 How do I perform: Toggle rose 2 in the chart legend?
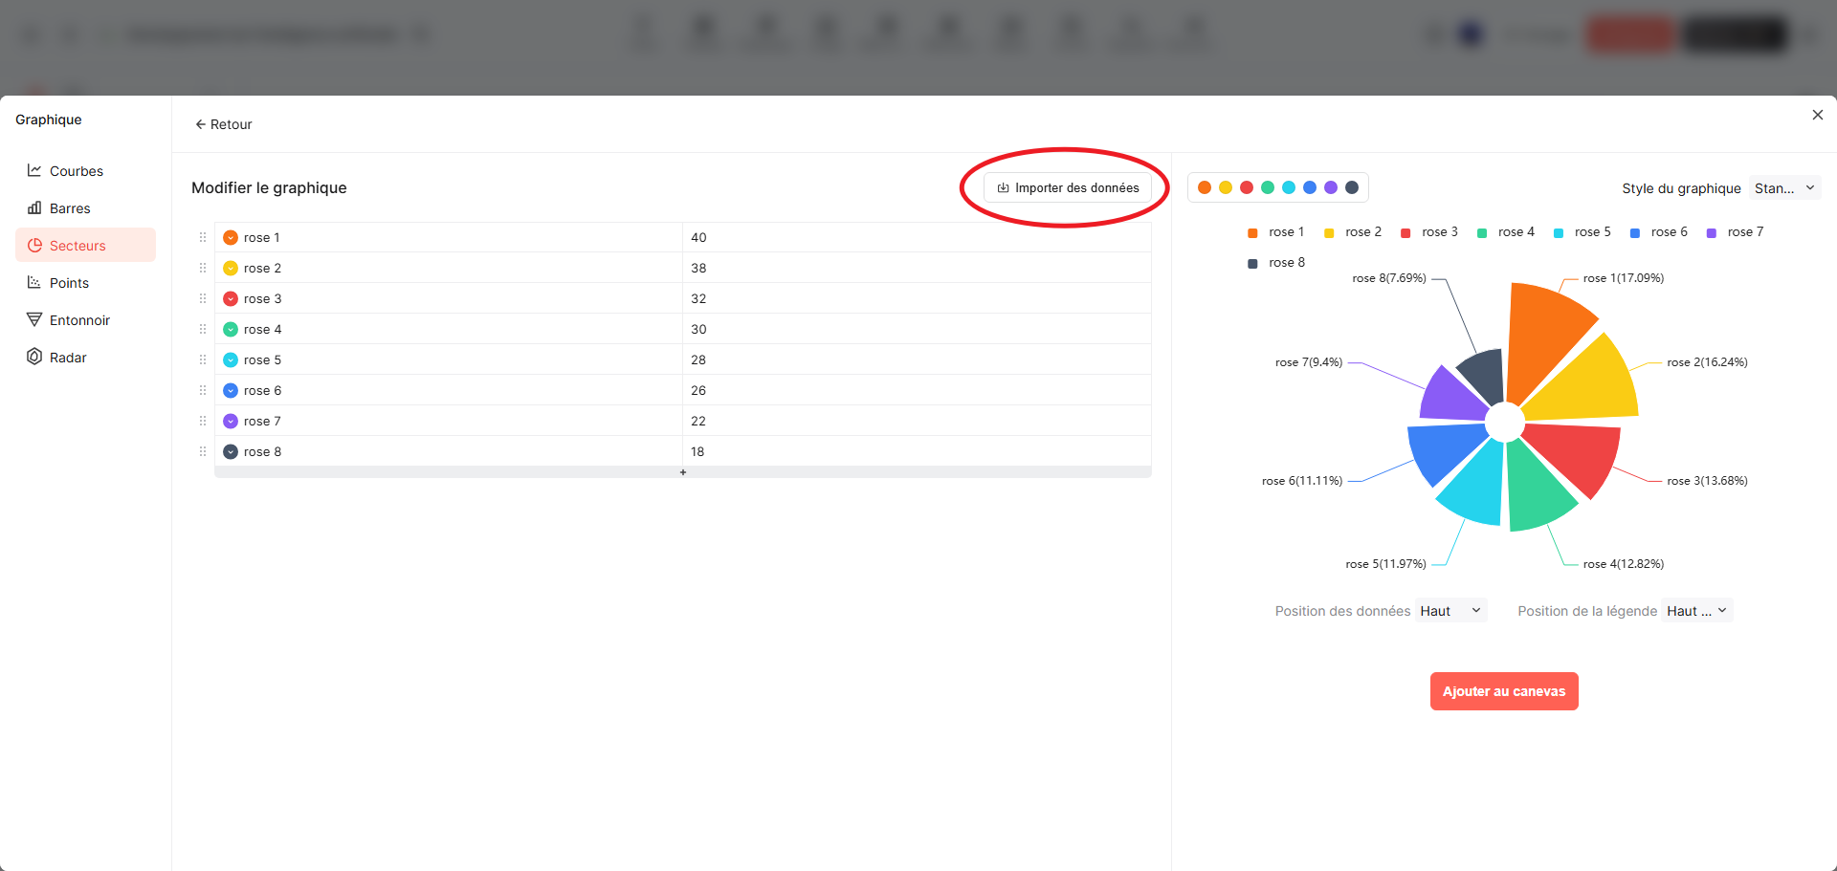[1353, 232]
